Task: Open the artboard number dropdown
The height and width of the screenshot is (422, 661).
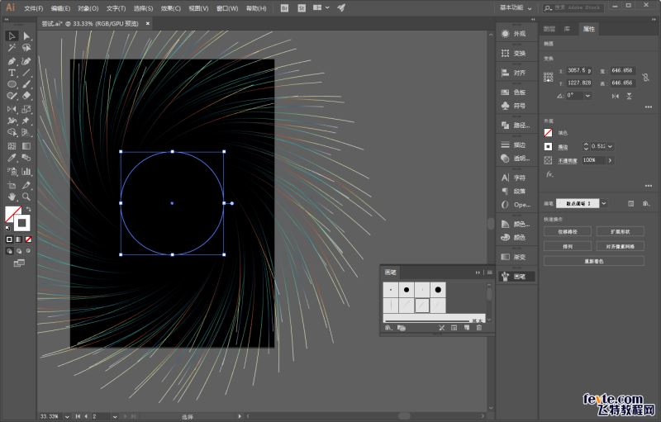Action: [x=115, y=416]
